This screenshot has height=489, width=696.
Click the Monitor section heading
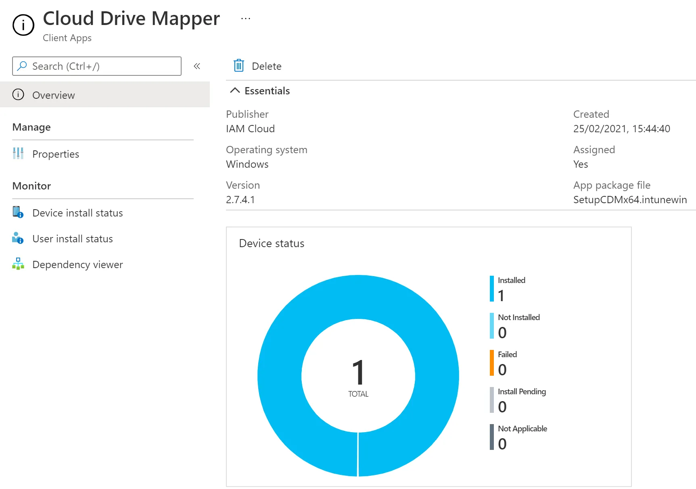coord(31,186)
